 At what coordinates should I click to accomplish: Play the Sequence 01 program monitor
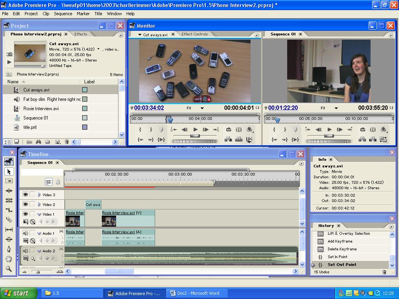tap(329, 129)
